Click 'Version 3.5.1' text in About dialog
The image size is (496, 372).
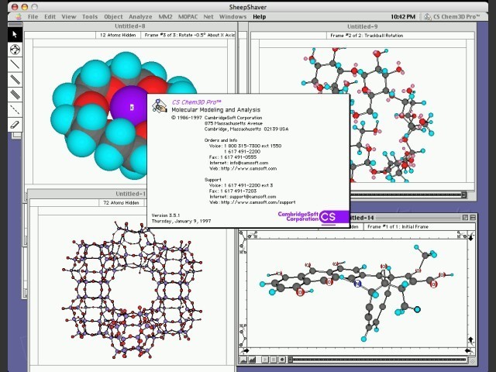(166, 215)
